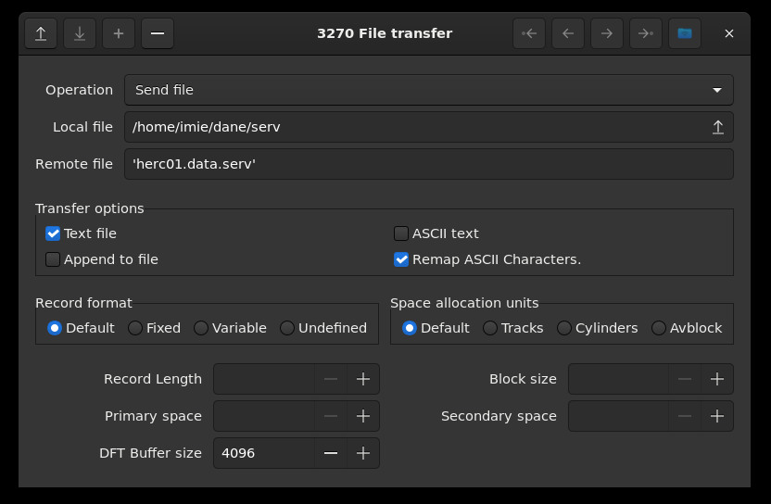The height and width of the screenshot is (504, 771).
Task: Uncheck the Text file checkbox
Action: (x=54, y=233)
